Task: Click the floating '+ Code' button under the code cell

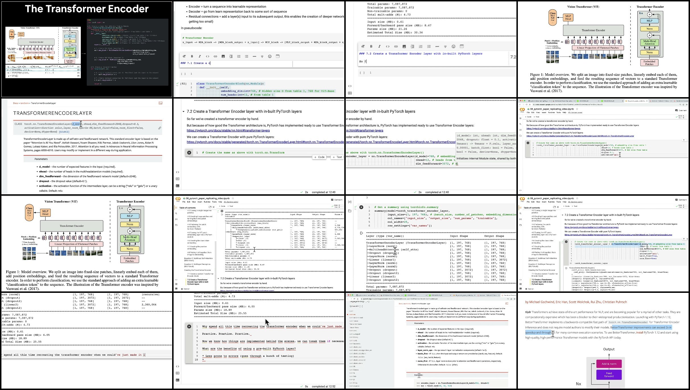Action: 319,157
